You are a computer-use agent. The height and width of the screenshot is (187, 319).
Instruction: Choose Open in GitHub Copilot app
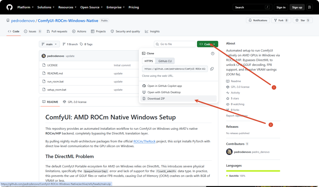[x=178, y=86]
